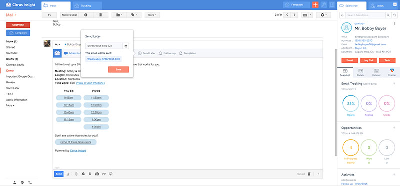Click the attach files paperclip icon
This screenshot has height=186, width=400.
point(76,174)
